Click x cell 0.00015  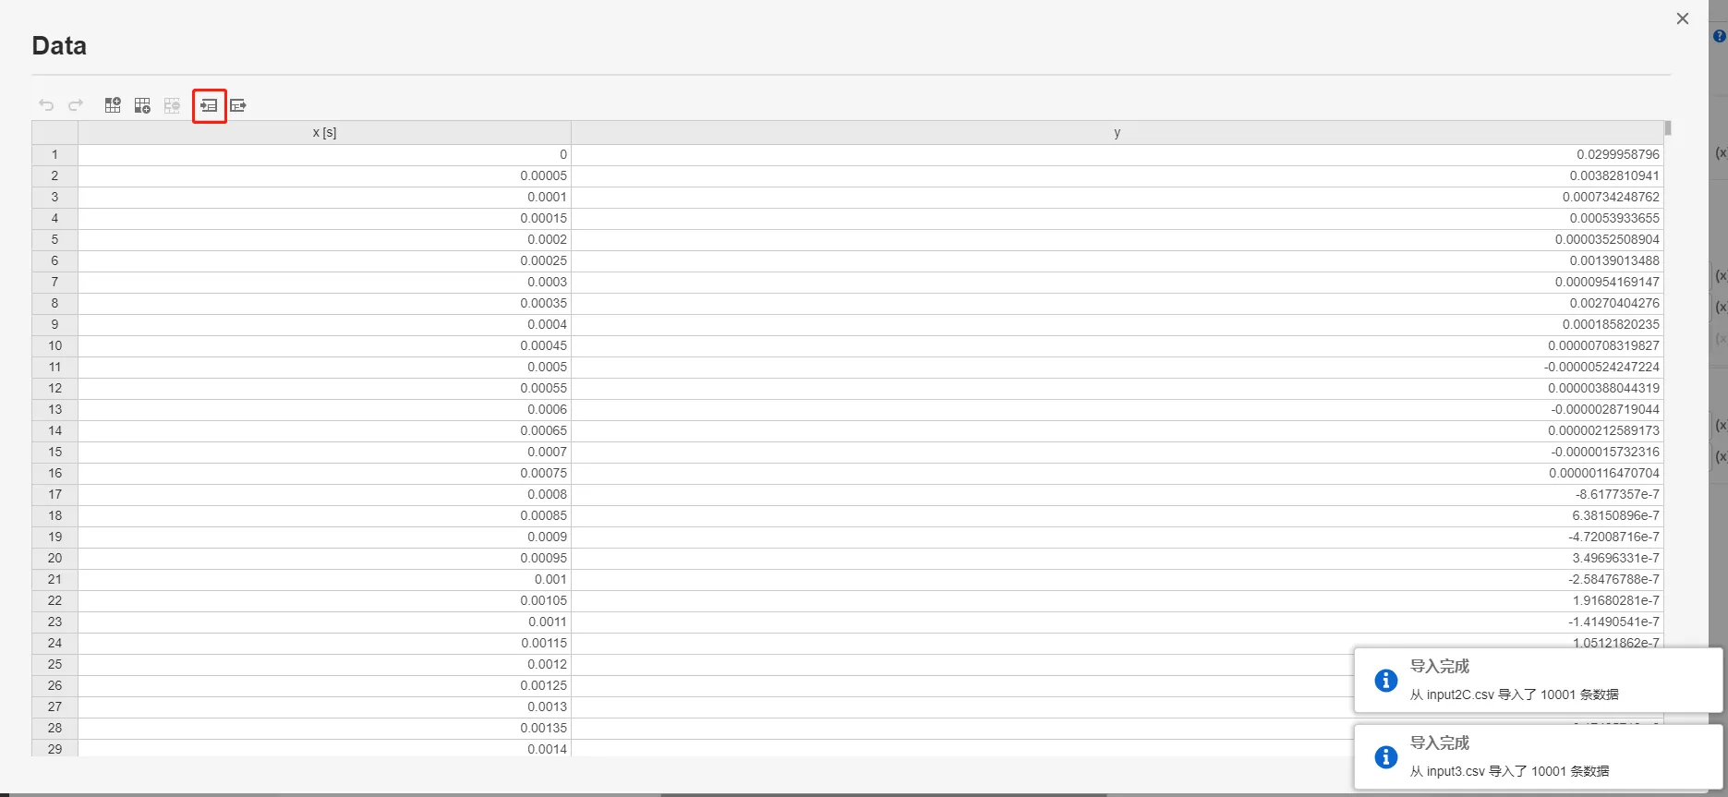pyautogui.click(x=324, y=218)
